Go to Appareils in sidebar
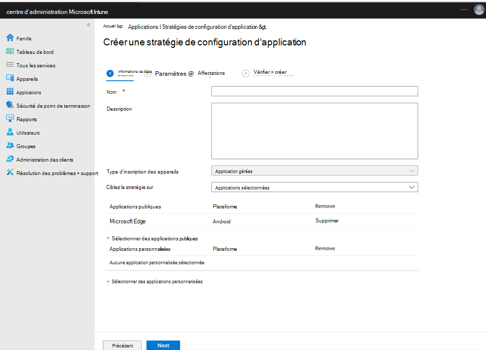Screen dimensions: 486x350 (x=27, y=79)
